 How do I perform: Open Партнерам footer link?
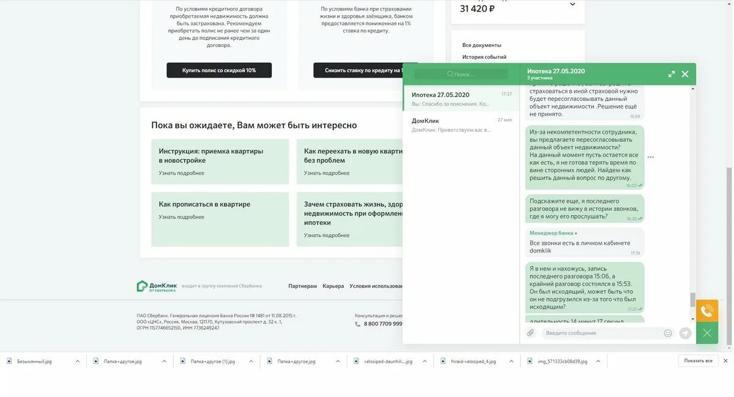pyautogui.click(x=303, y=286)
